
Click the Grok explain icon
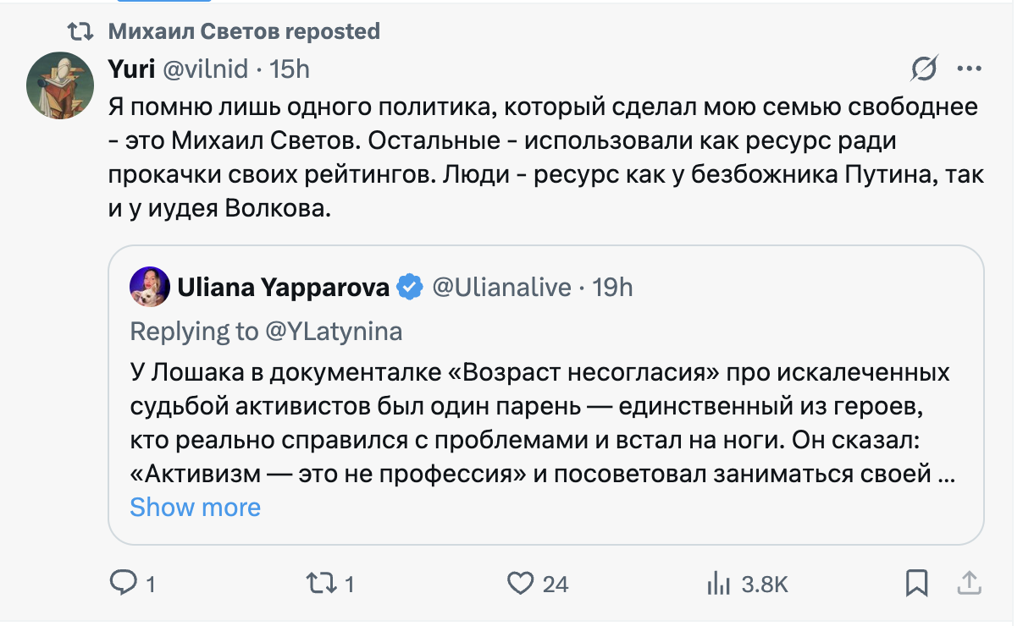pyautogui.click(x=924, y=68)
